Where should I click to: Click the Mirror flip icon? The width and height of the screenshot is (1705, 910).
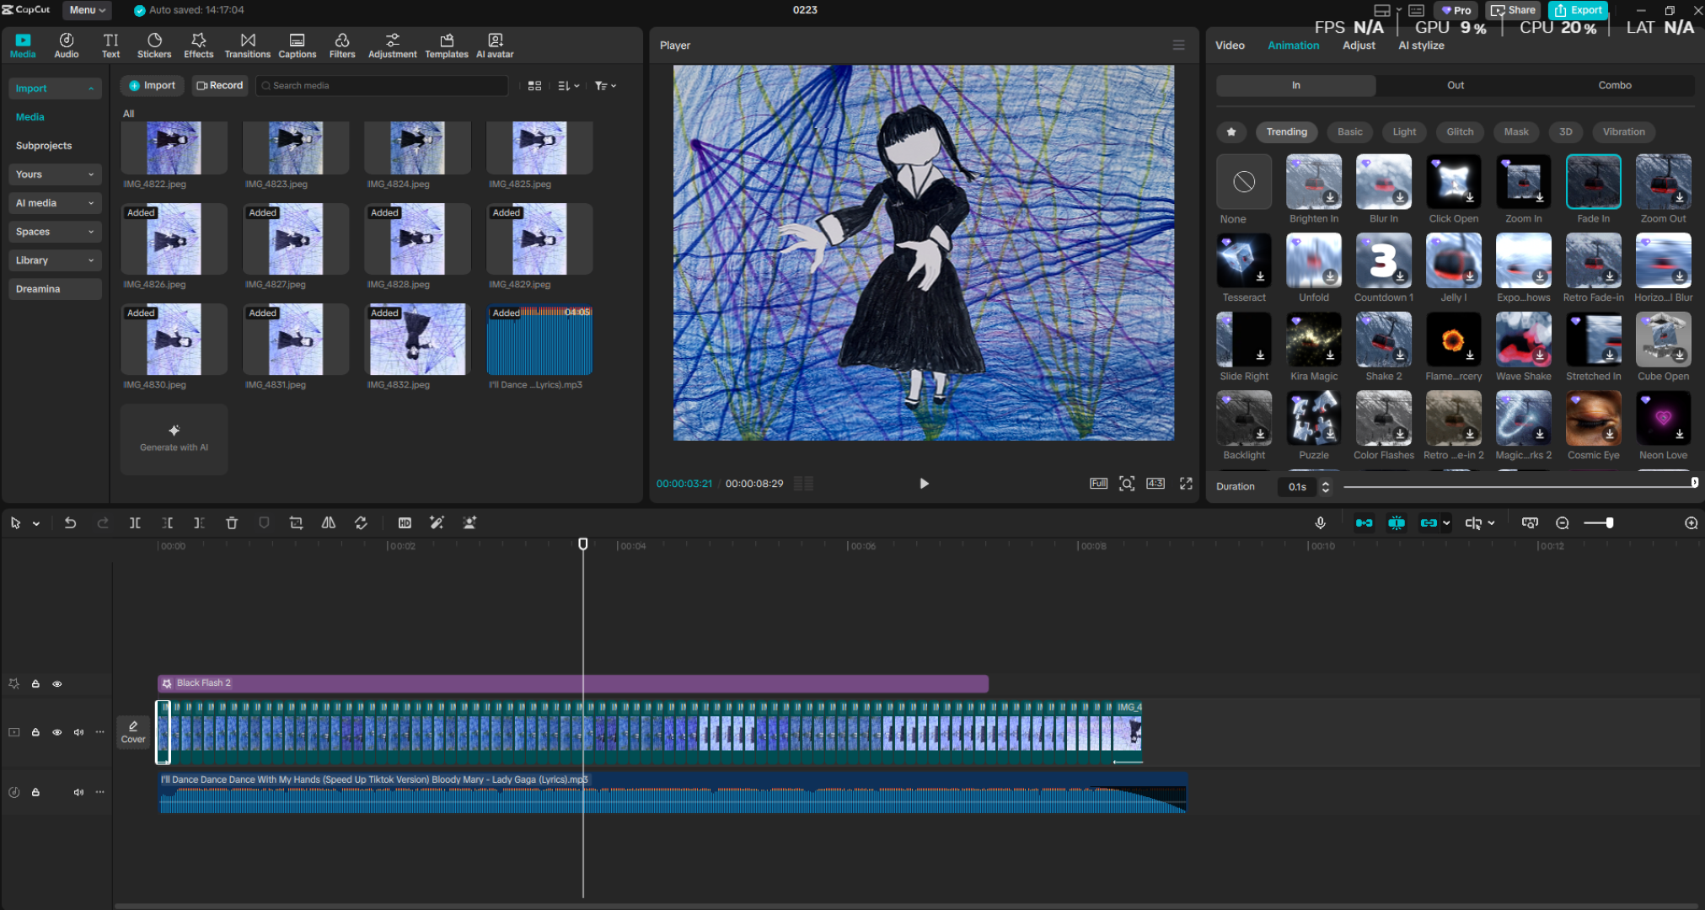click(329, 523)
